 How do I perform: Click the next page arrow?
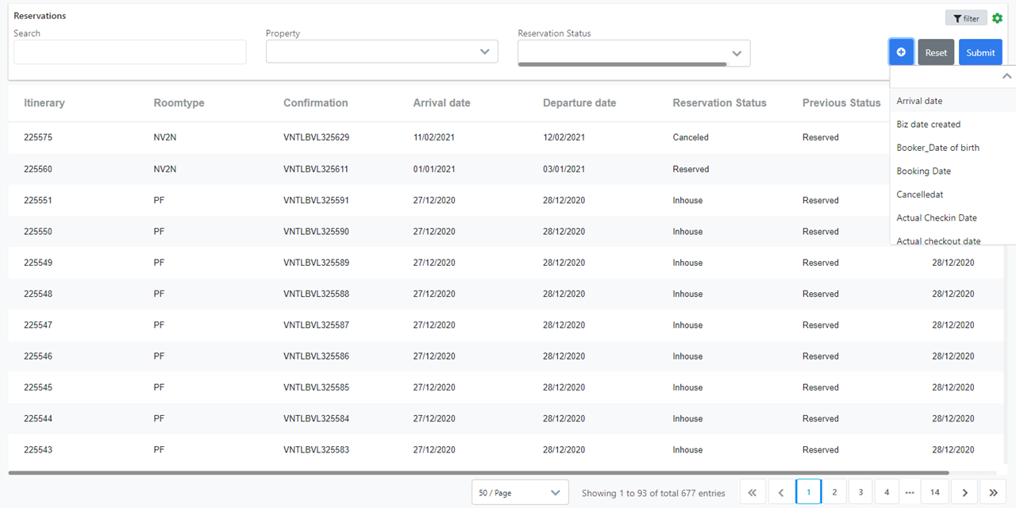[964, 492]
